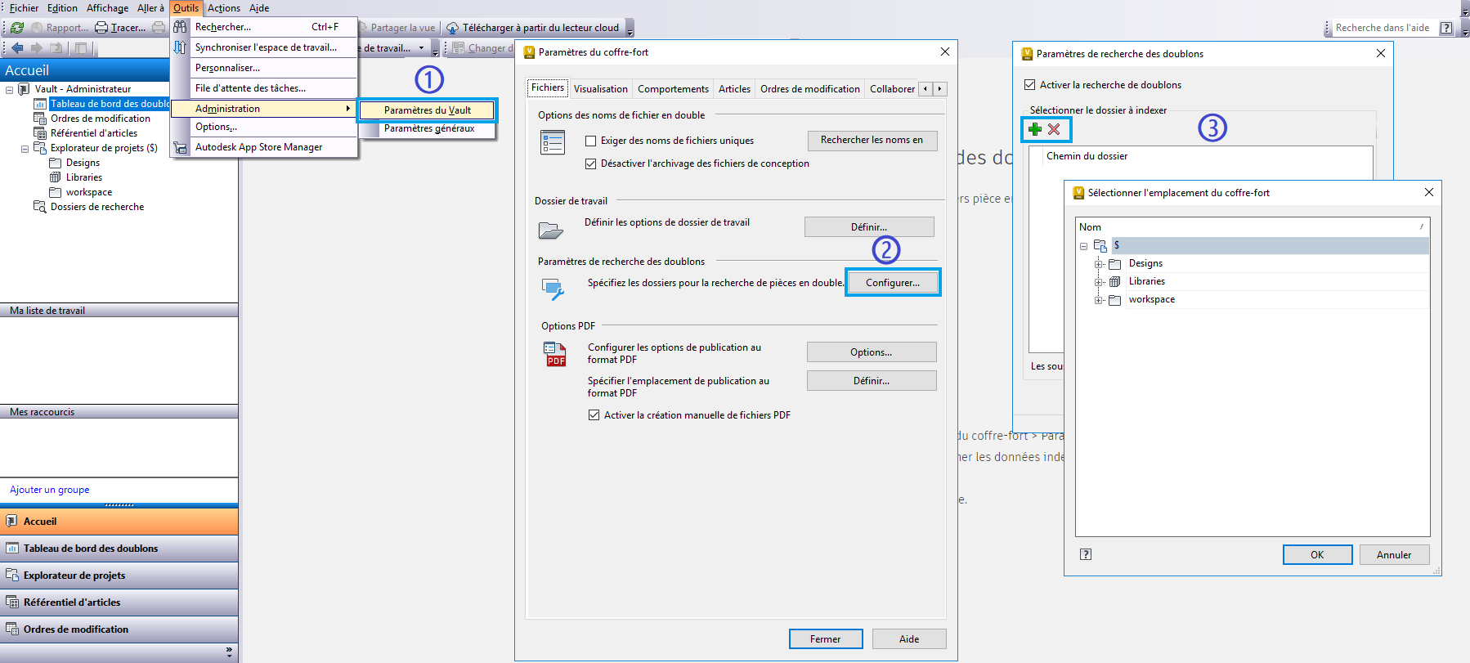
Task: Click the Recherche dans l'aide input field
Action: [x=1383, y=28]
